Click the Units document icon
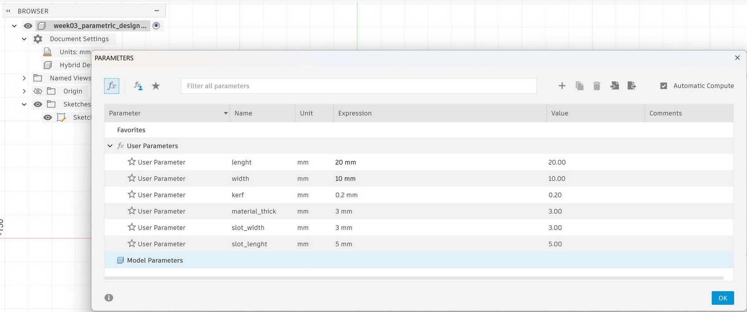 tap(47, 52)
